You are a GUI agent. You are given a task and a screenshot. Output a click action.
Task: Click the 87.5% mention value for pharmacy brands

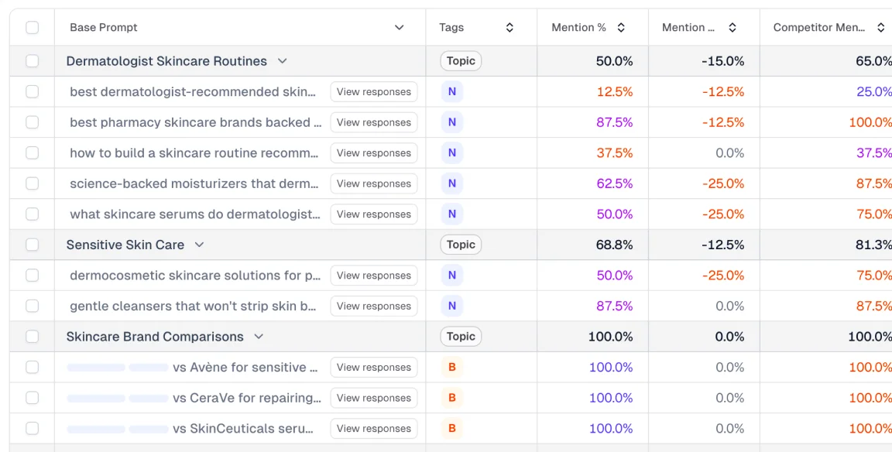point(614,122)
